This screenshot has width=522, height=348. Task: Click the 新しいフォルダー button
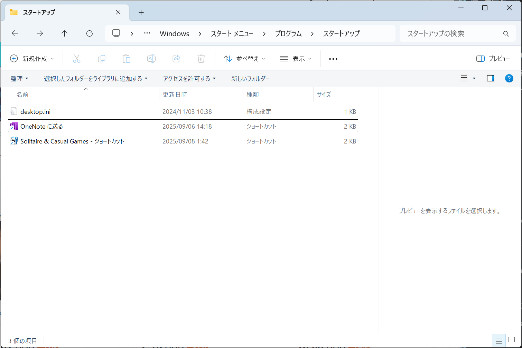[x=250, y=78]
